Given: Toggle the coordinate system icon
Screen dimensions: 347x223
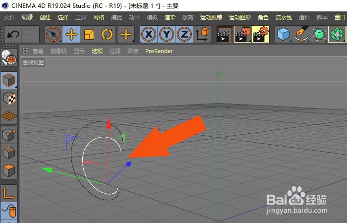Looking at the screenshot, I should [202, 34].
